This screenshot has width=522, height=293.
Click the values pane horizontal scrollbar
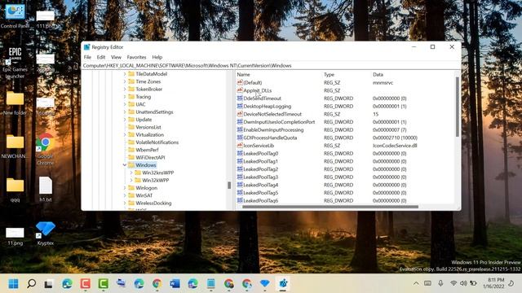pyautogui.click(x=330, y=207)
